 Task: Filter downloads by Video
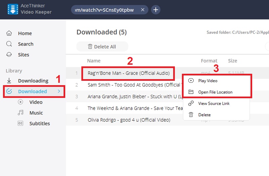(36, 102)
